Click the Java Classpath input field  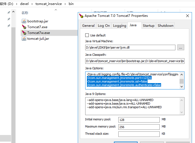coord(135,61)
